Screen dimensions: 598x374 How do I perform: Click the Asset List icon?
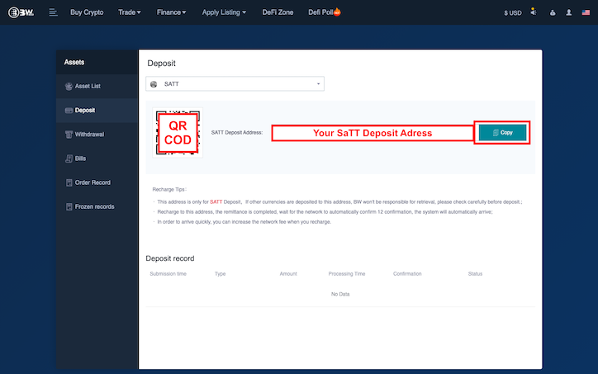coord(69,87)
